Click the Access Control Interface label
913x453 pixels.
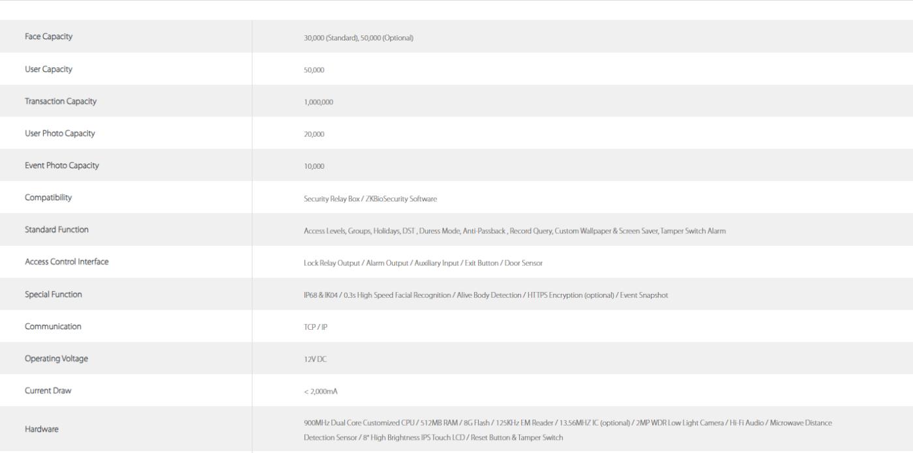click(x=67, y=261)
